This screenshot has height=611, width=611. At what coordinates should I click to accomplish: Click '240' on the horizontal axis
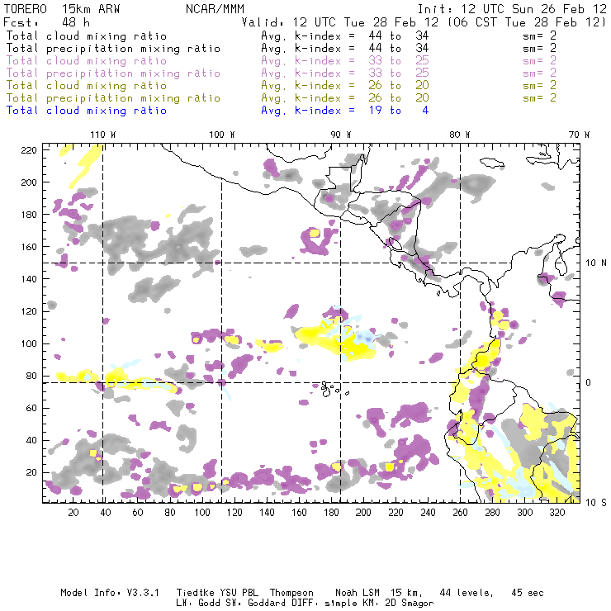pos(428,513)
